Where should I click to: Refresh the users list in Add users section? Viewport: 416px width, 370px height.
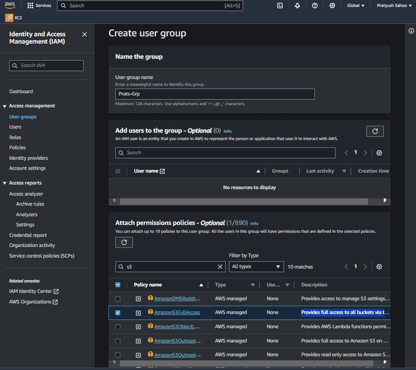pyautogui.click(x=375, y=131)
